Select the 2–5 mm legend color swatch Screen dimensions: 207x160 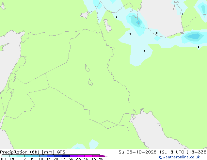point(28,156)
